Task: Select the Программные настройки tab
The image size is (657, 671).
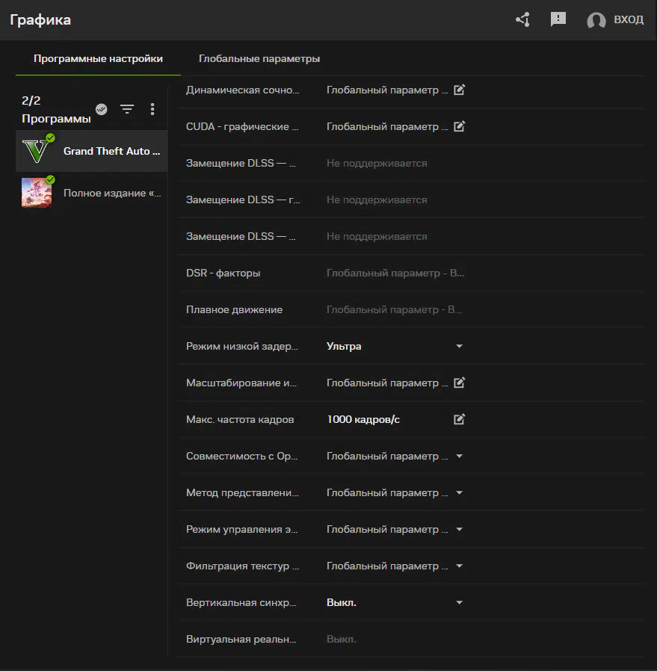Action: pos(98,58)
